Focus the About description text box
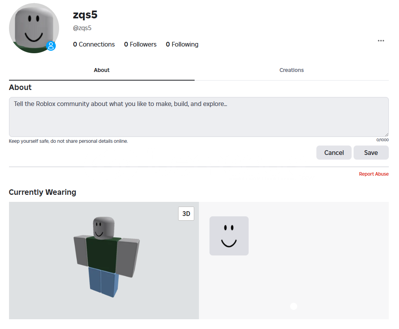399x329 pixels. pos(199,117)
